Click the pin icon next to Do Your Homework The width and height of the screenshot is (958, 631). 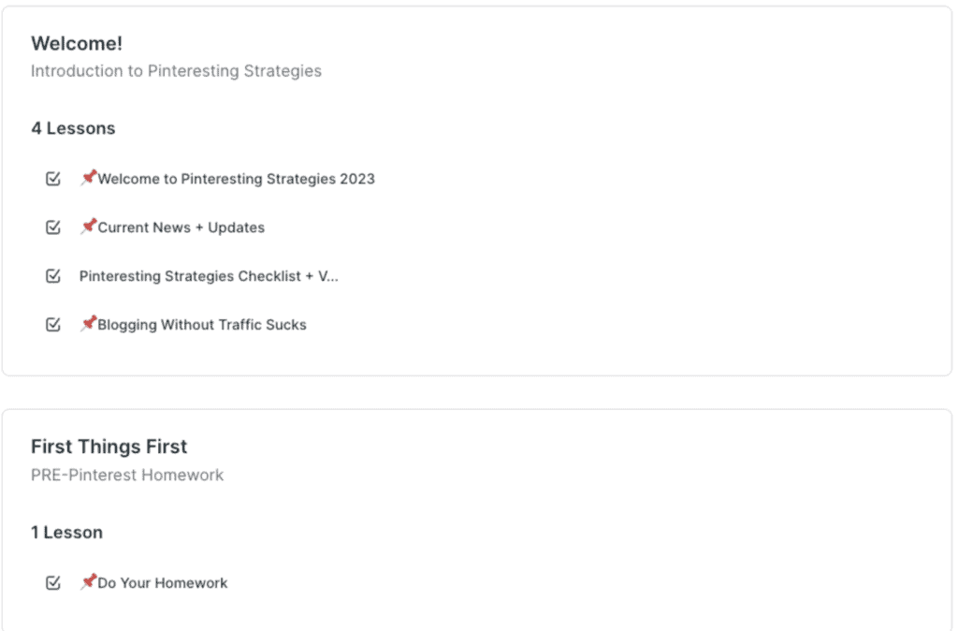(88, 582)
